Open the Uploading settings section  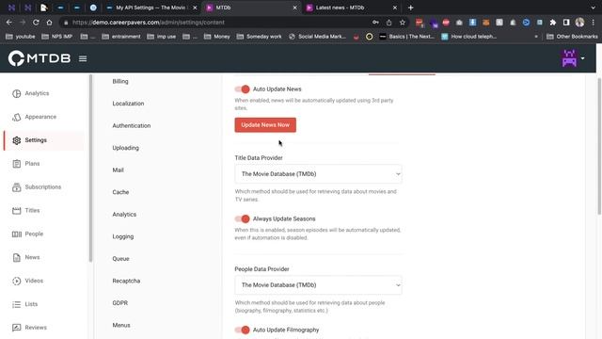(x=125, y=148)
